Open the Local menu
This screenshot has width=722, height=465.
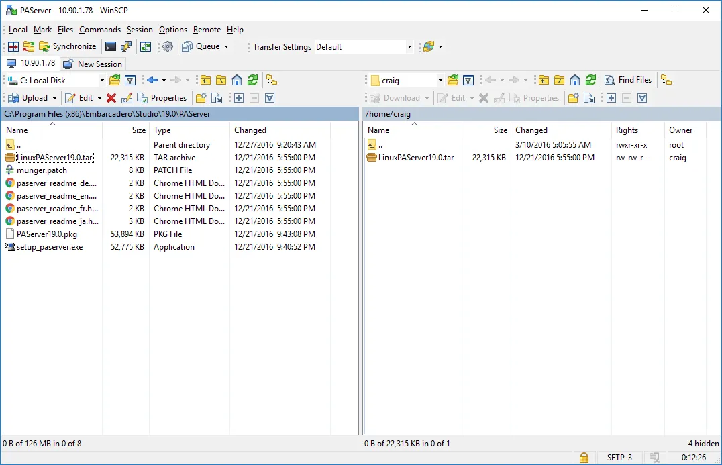pyautogui.click(x=18, y=30)
